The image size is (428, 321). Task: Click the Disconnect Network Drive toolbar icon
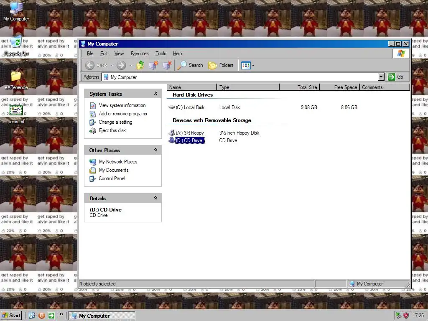click(x=167, y=65)
